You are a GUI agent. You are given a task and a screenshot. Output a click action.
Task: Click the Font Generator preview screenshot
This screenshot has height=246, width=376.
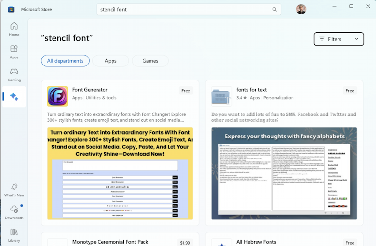pos(120,173)
